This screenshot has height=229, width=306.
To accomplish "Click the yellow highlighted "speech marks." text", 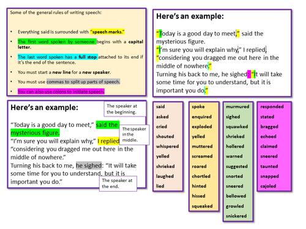I will (x=107, y=32).
